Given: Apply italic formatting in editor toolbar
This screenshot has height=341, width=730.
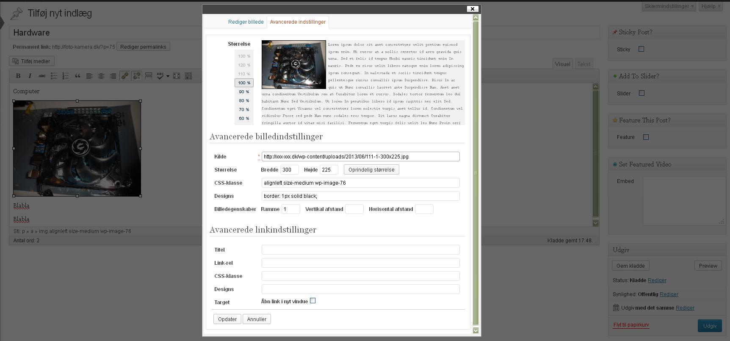Looking at the screenshot, I should (x=30, y=76).
